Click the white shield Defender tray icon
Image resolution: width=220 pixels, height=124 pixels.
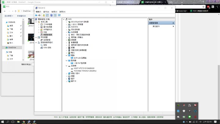click(x=184, y=111)
